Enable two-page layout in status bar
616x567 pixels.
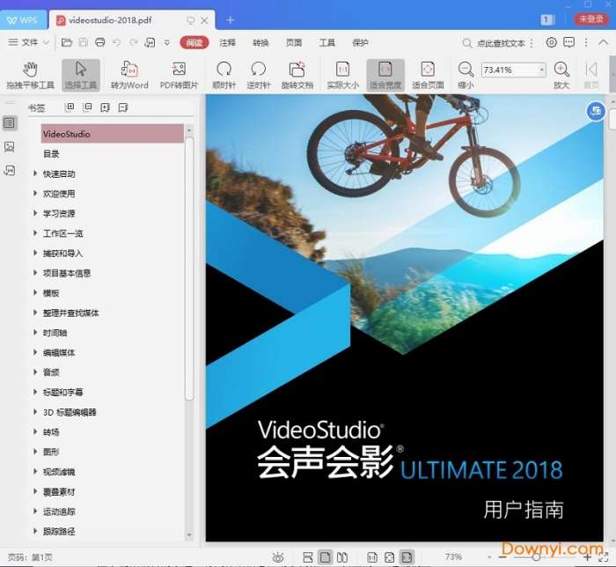tap(342, 557)
